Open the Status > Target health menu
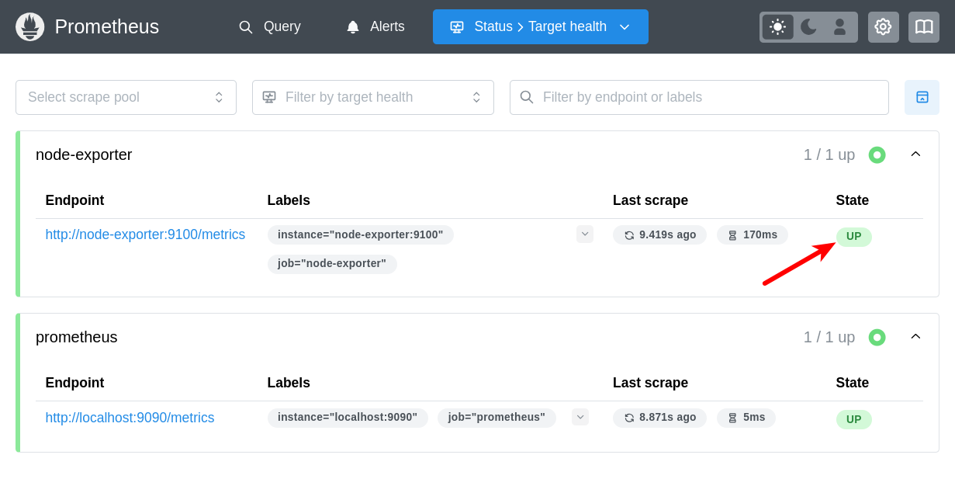The width and height of the screenshot is (955, 479). tap(541, 26)
